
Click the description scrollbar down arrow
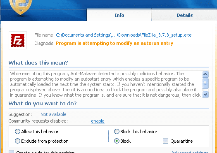pos(205,95)
